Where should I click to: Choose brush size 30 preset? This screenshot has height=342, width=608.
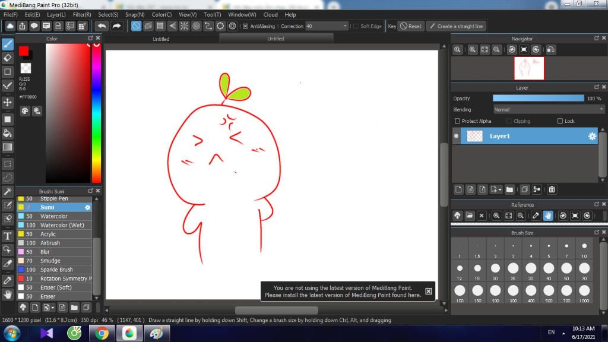(531, 271)
